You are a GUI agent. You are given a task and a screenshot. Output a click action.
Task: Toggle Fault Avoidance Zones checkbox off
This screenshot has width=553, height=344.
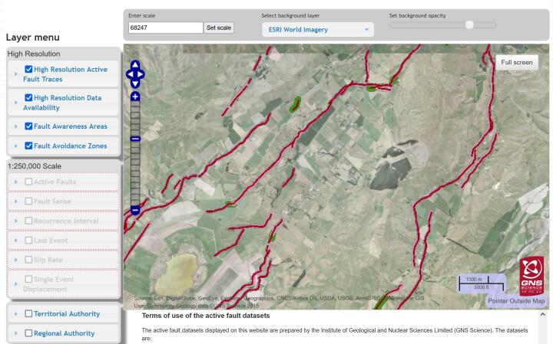tap(29, 146)
